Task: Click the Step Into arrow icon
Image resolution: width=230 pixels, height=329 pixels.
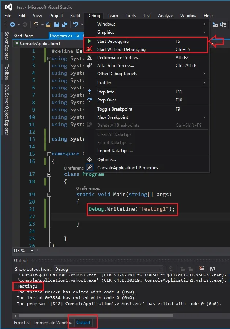Action: tap(90, 92)
